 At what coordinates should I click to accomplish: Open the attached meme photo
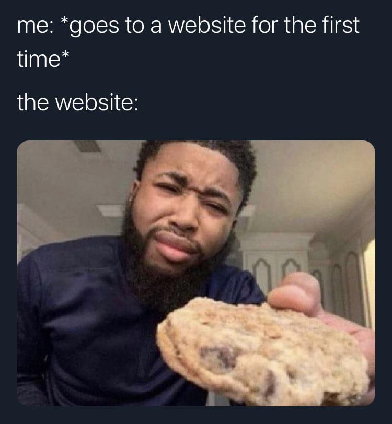click(196, 273)
